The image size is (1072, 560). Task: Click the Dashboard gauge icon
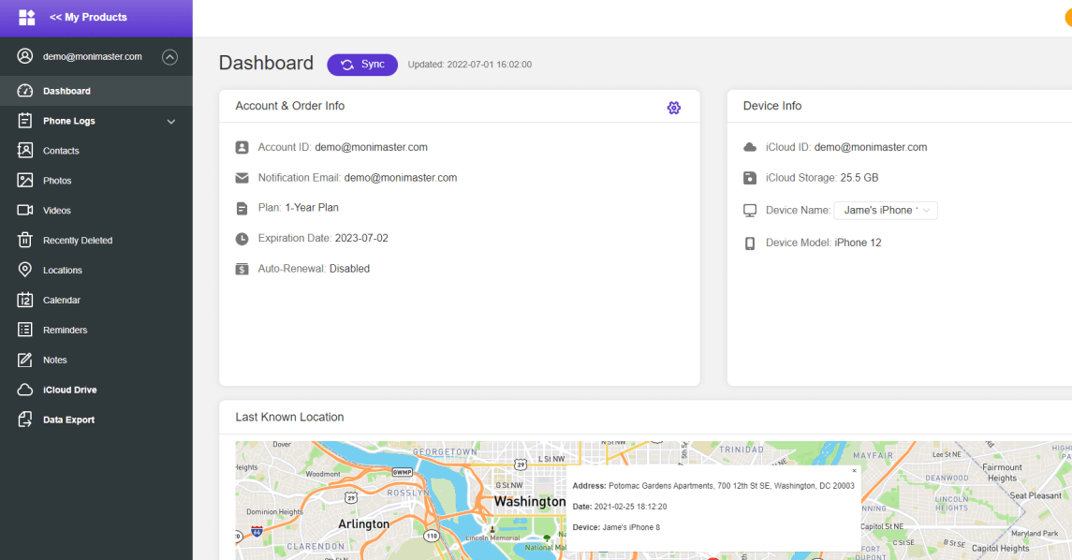pyautogui.click(x=24, y=90)
